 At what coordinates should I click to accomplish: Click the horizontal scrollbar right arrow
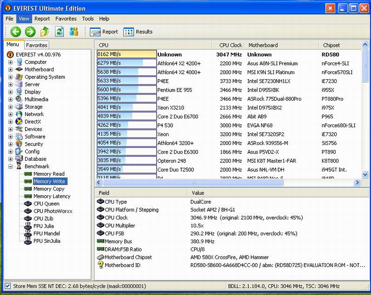point(357,182)
